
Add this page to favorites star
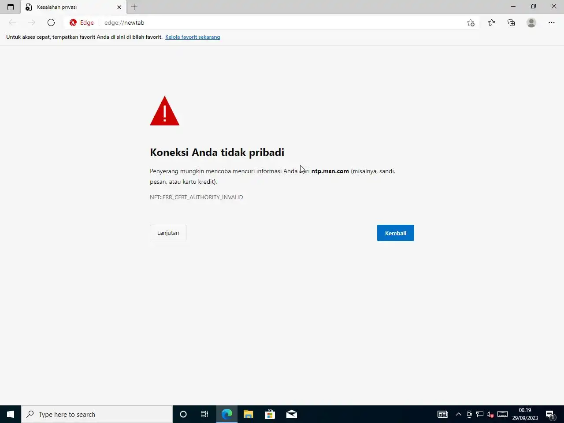point(471,23)
